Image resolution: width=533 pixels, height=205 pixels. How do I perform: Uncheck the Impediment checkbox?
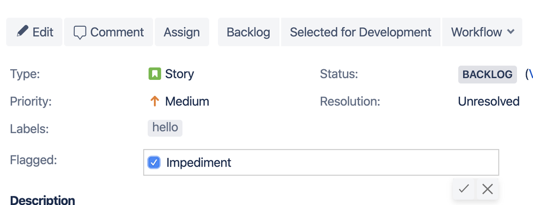(x=154, y=162)
